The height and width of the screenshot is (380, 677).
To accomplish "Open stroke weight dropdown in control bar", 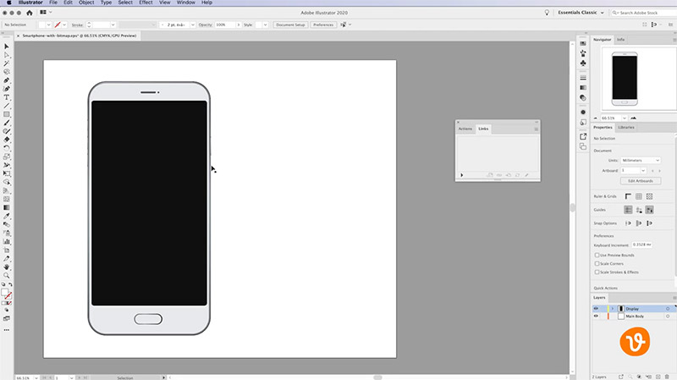I will pyautogui.click(x=113, y=25).
